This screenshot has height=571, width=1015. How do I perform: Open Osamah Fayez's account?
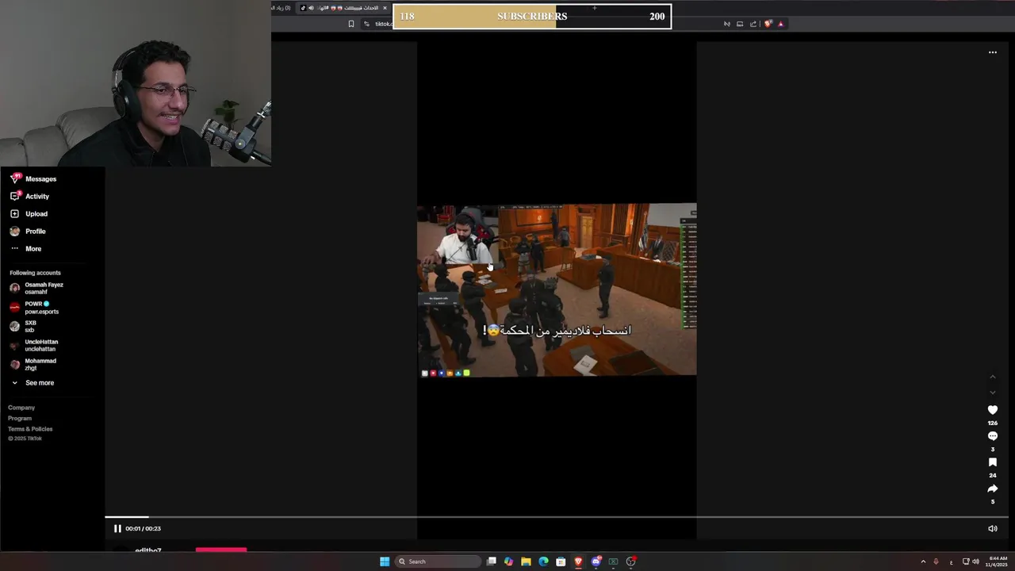(x=36, y=288)
